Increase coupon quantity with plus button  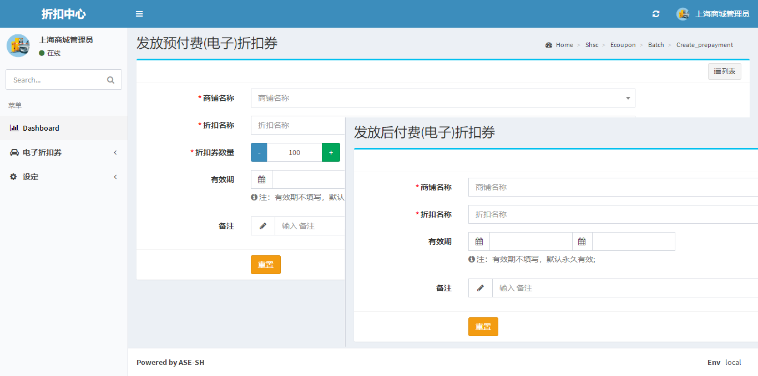(x=331, y=152)
